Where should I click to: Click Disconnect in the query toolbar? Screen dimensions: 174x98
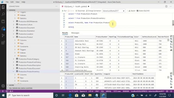point(80,11)
